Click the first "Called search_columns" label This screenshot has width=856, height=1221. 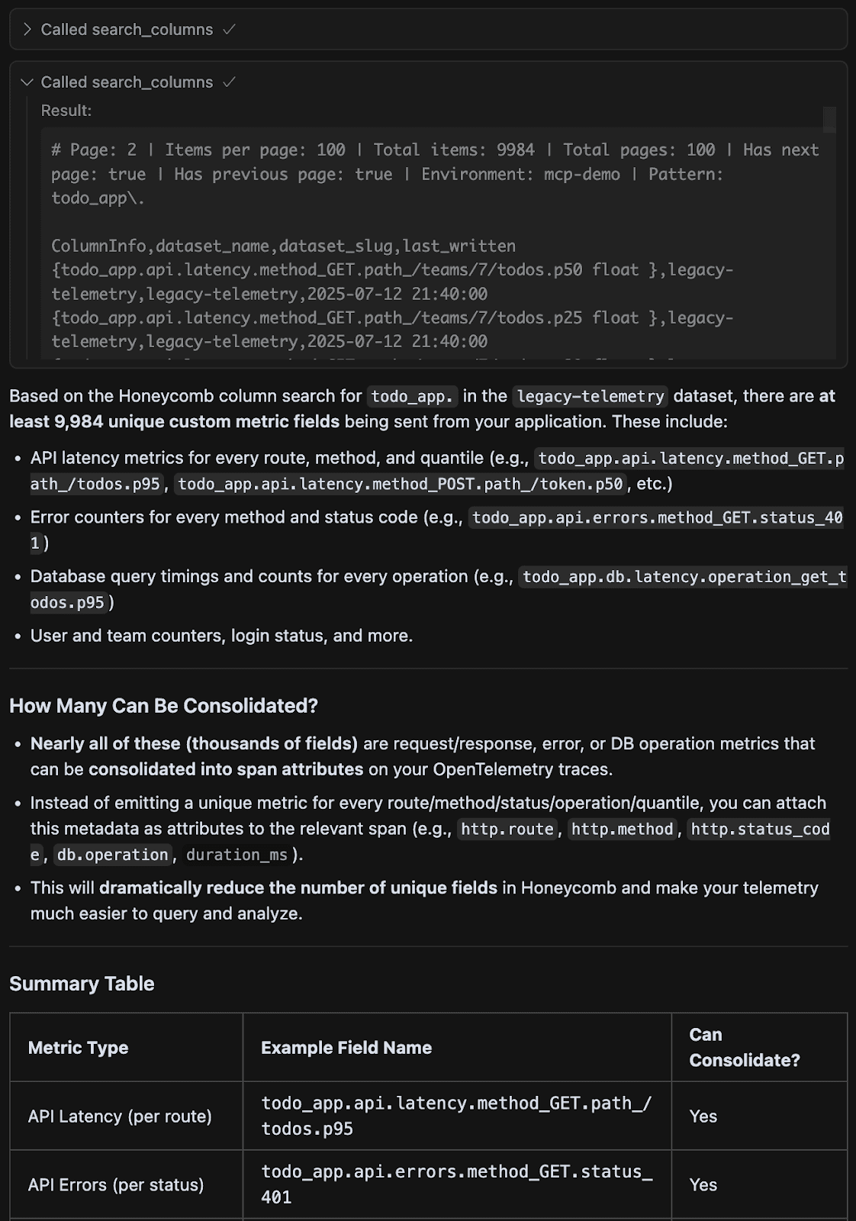pos(127,30)
